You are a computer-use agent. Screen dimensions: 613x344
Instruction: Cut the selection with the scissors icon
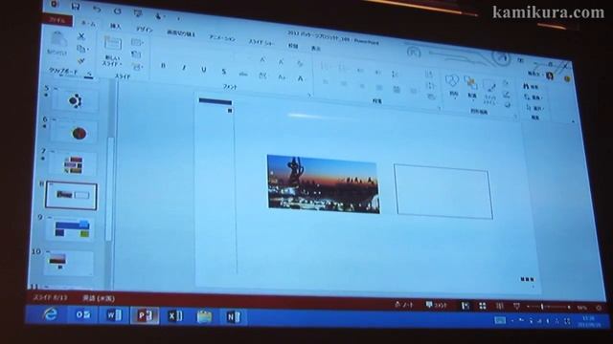point(81,36)
